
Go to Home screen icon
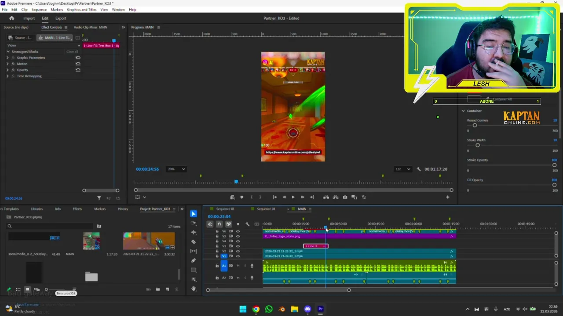[x=12, y=18]
